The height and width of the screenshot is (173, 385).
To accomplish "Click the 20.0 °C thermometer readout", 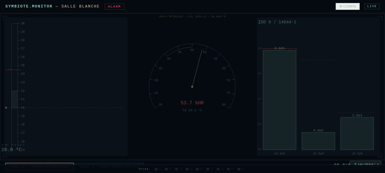I will pyautogui.click(x=11, y=150).
